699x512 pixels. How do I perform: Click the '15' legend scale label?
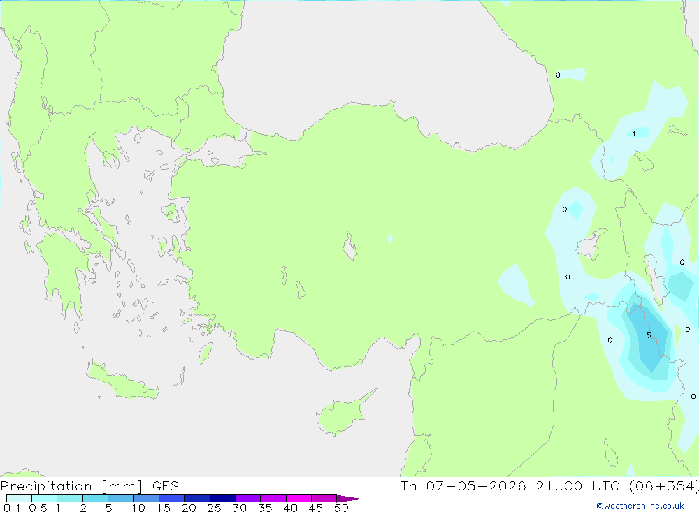(x=164, y=508)
